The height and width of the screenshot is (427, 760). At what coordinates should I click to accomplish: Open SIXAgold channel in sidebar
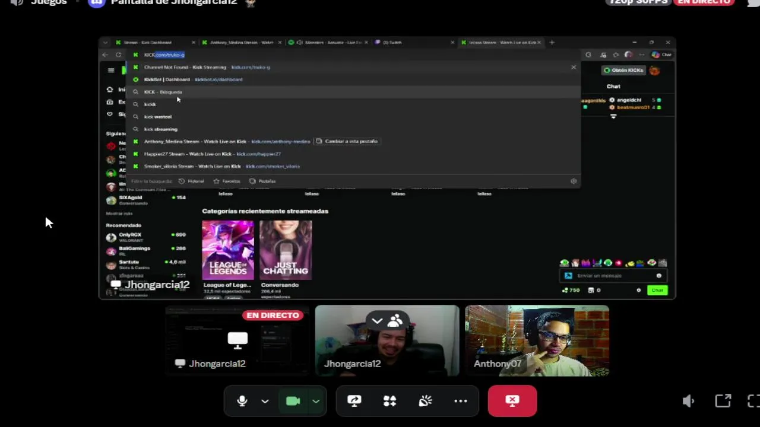pyautogui.click(x=145, y=200)
